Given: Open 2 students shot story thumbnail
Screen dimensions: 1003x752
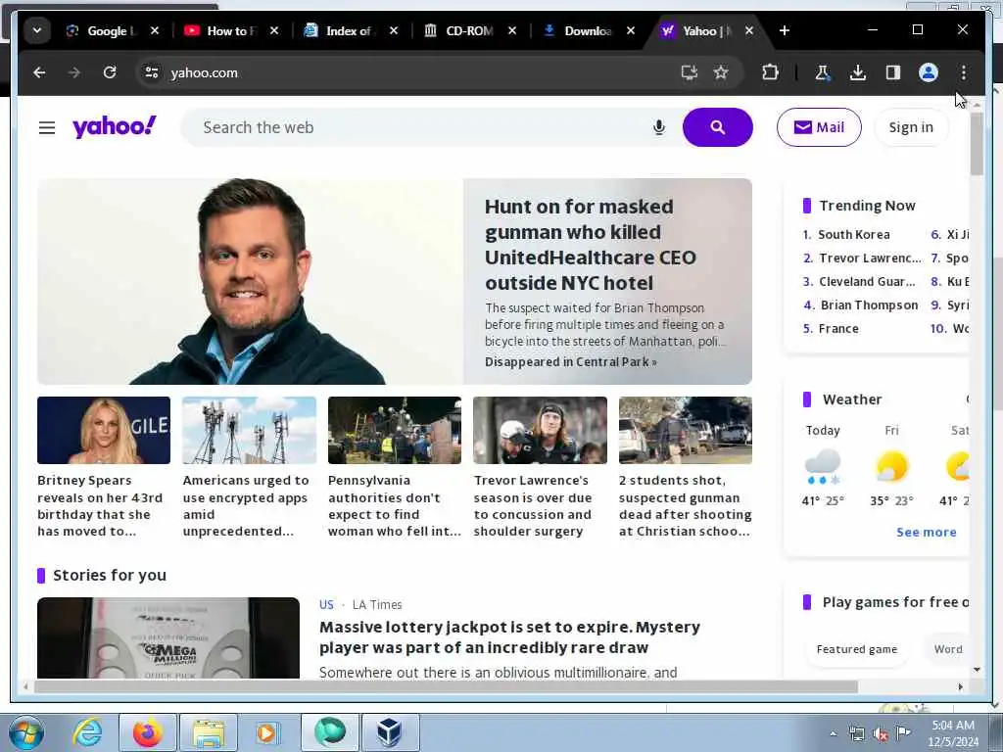Looking at the screenshot, I should pos(685,430).
